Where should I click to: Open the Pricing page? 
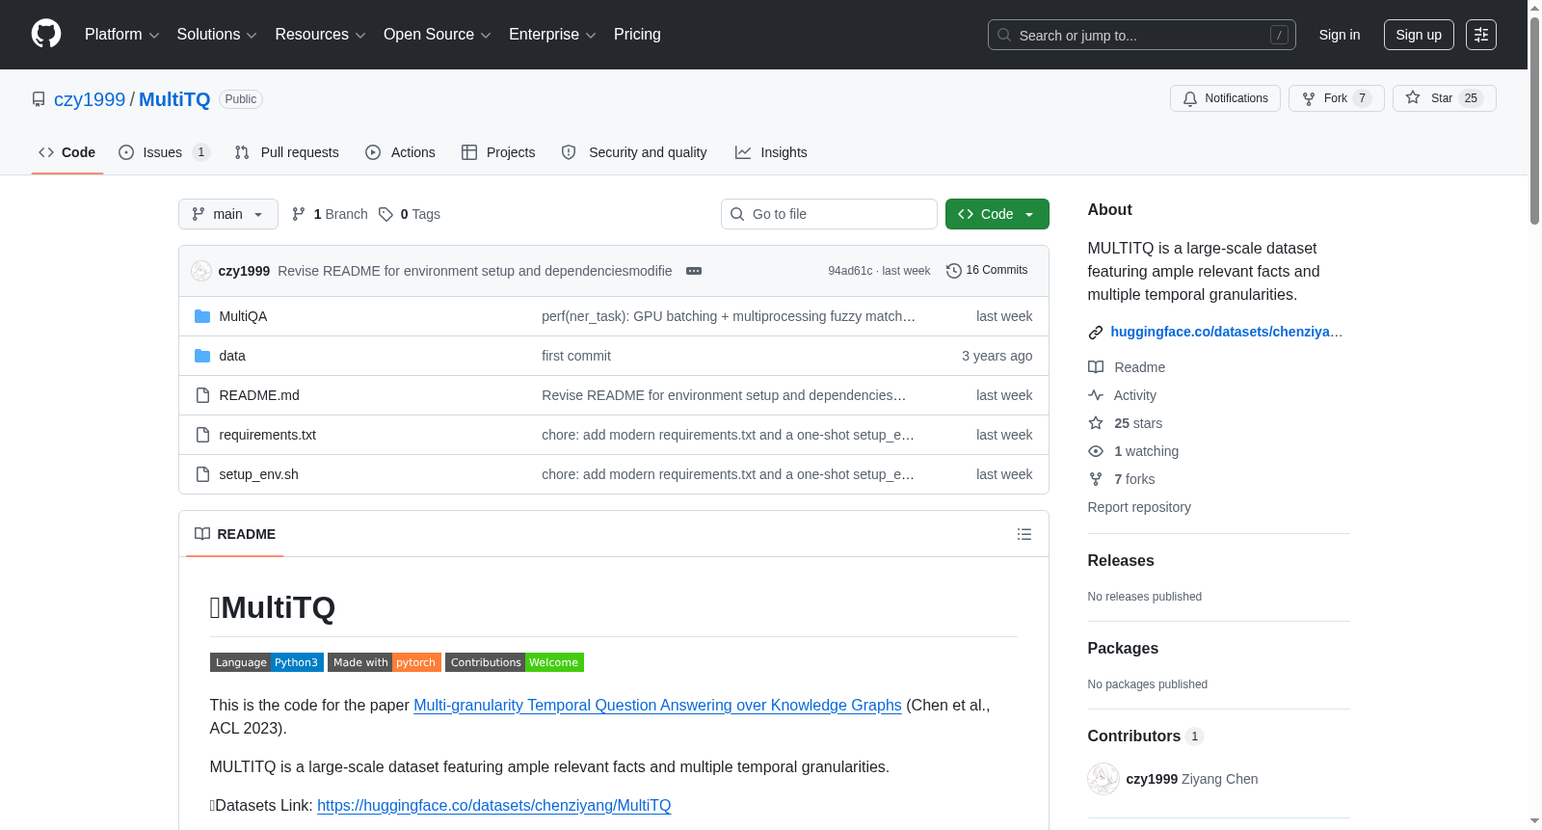tap(637, 35)
